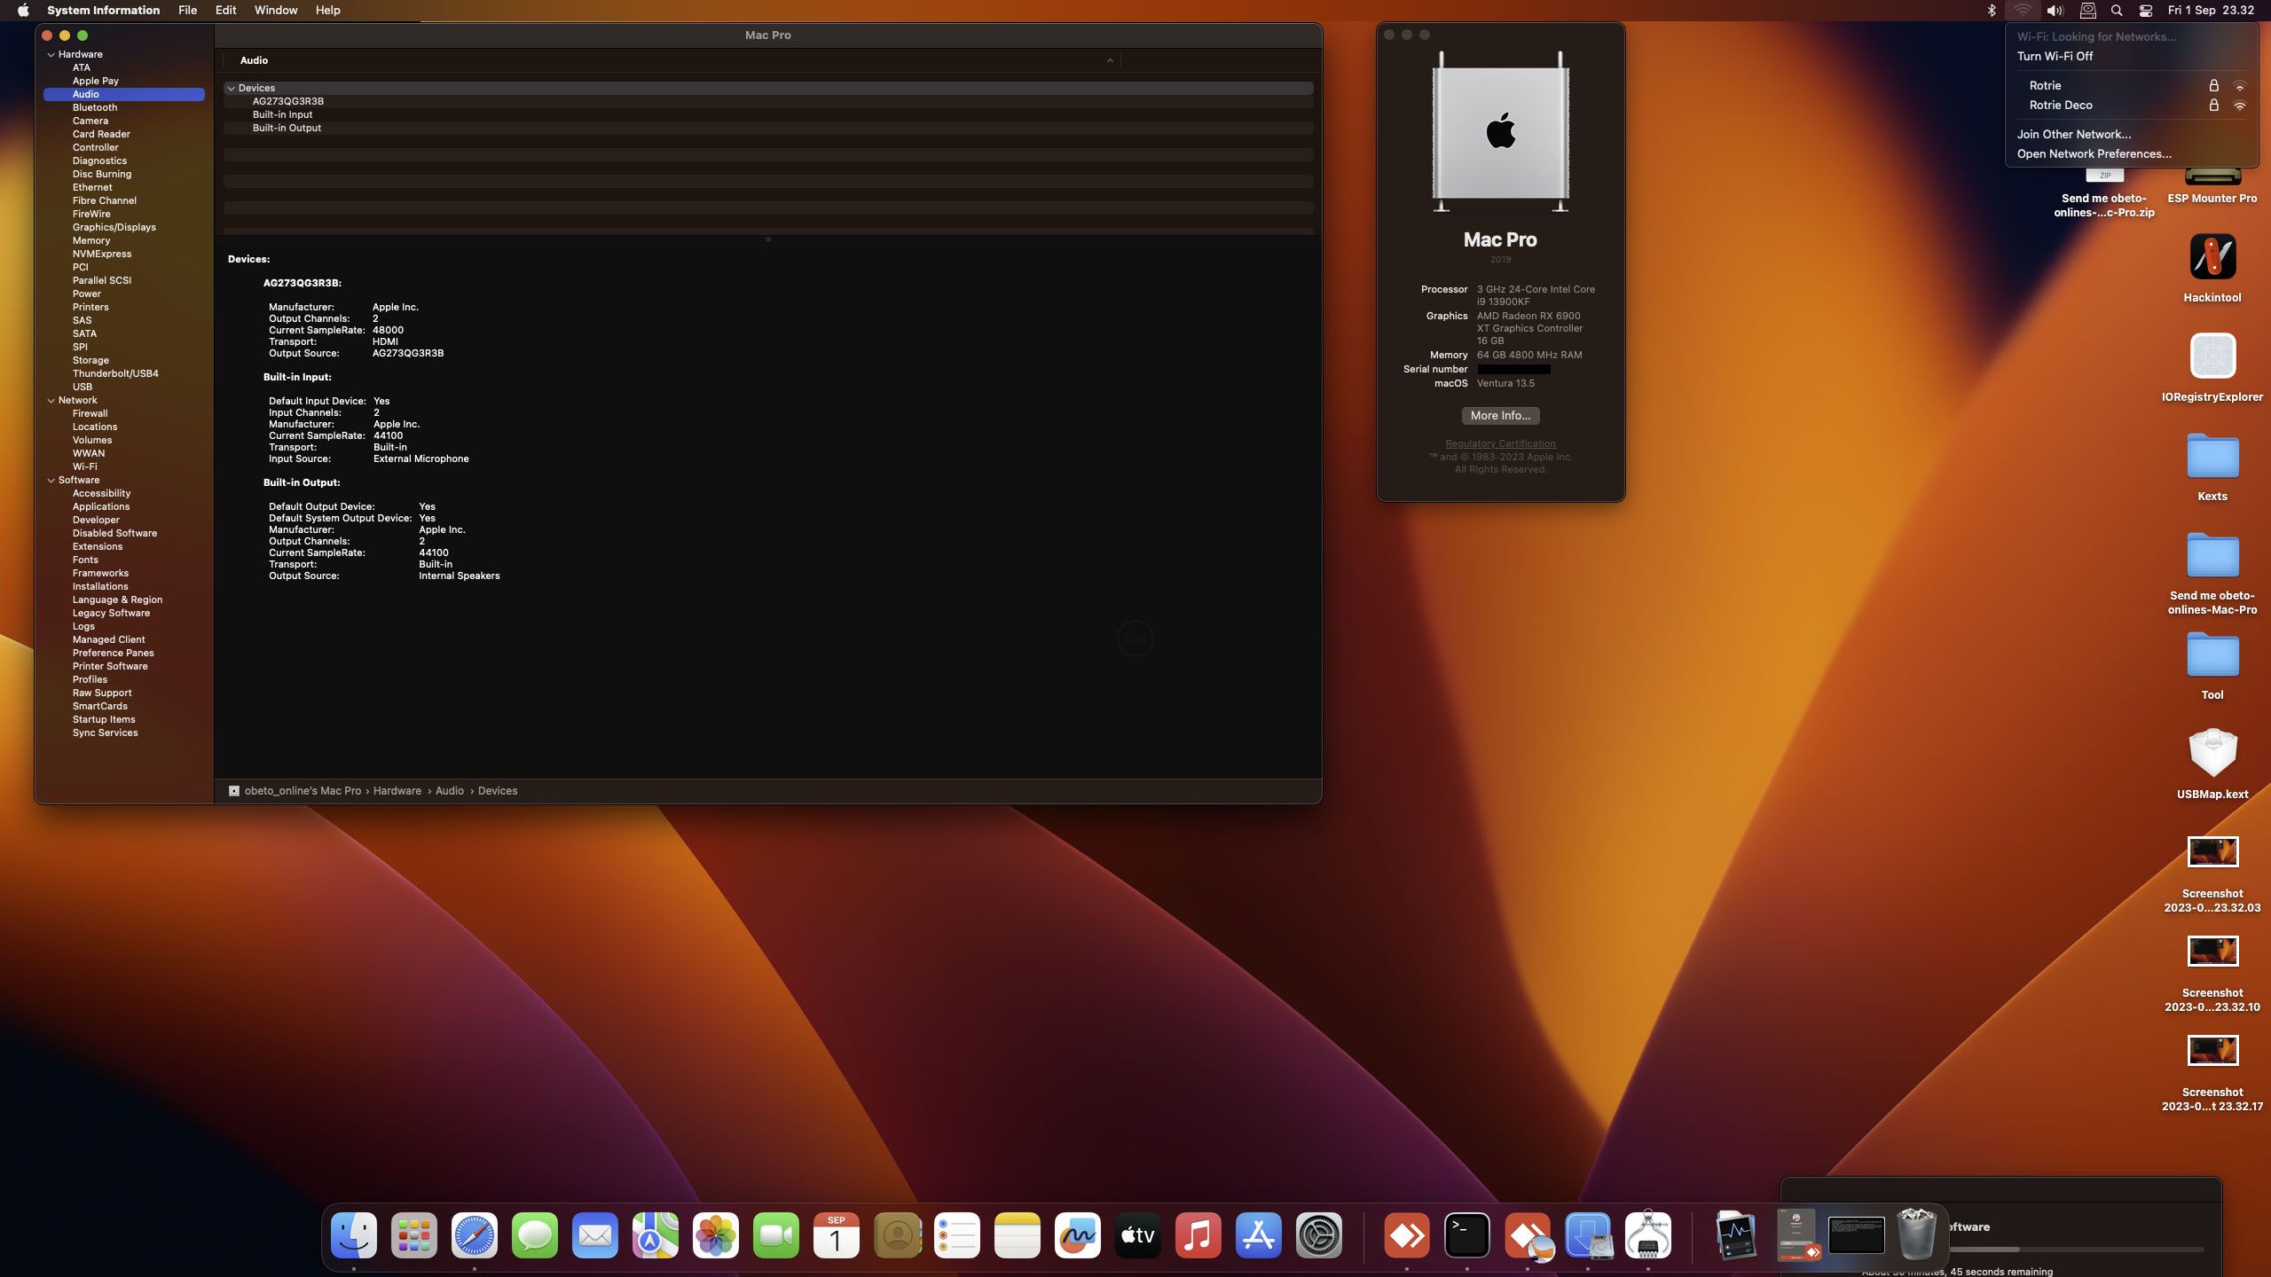Click Bluetooth icon in menu bar

[x=1991, y=11]
